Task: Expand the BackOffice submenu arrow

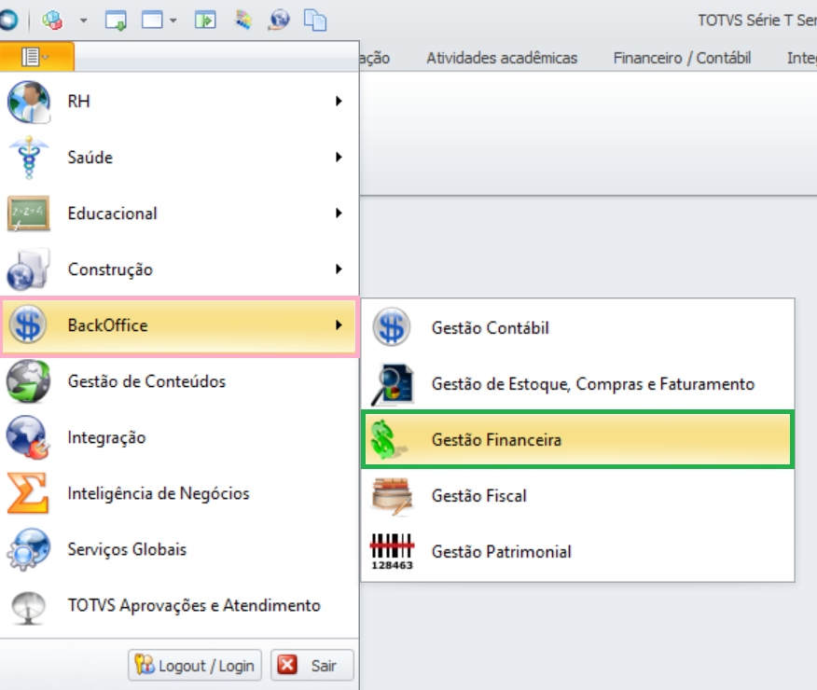Action: pos(339,324)
